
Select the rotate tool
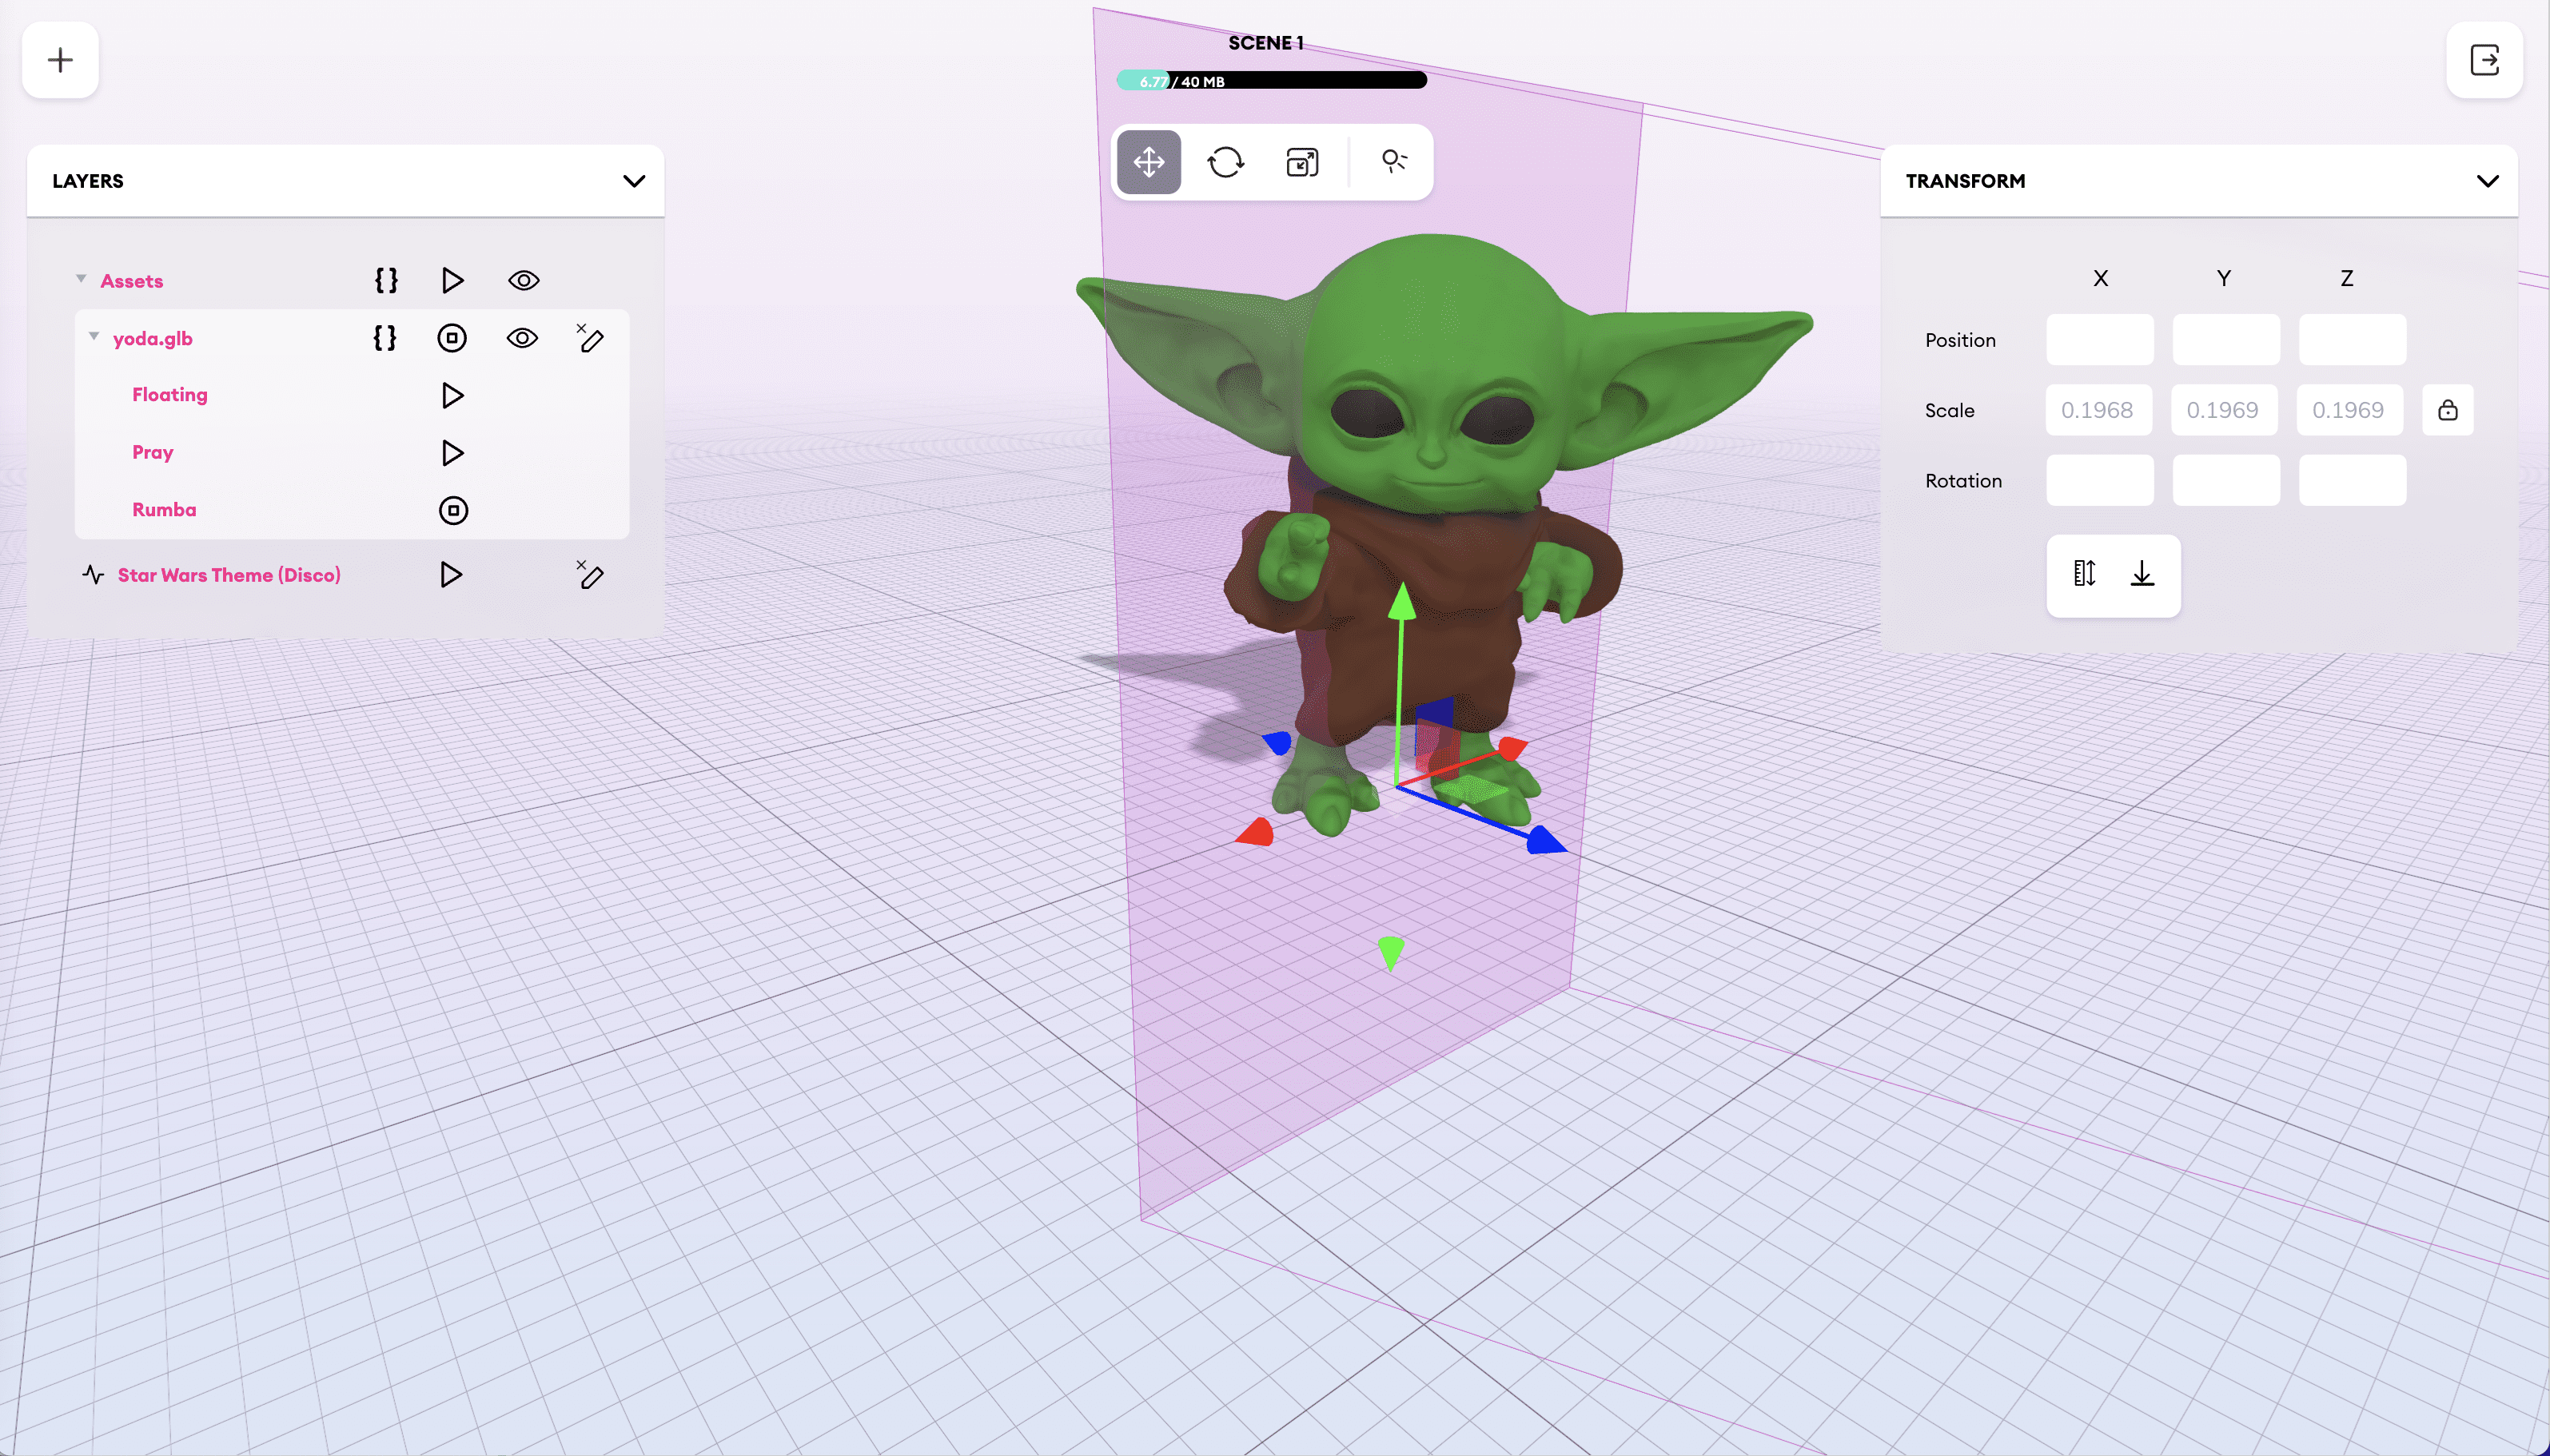[x=1225, y=162]
